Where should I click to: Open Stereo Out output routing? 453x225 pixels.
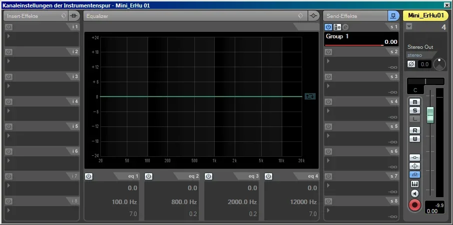(421, 47)
